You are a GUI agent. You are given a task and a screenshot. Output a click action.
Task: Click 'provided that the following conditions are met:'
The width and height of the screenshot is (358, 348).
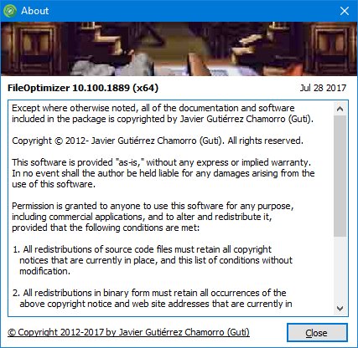click(x=106, y=228)
